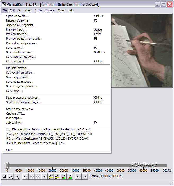Minimize the VirtualDub window

coord(157,5)
